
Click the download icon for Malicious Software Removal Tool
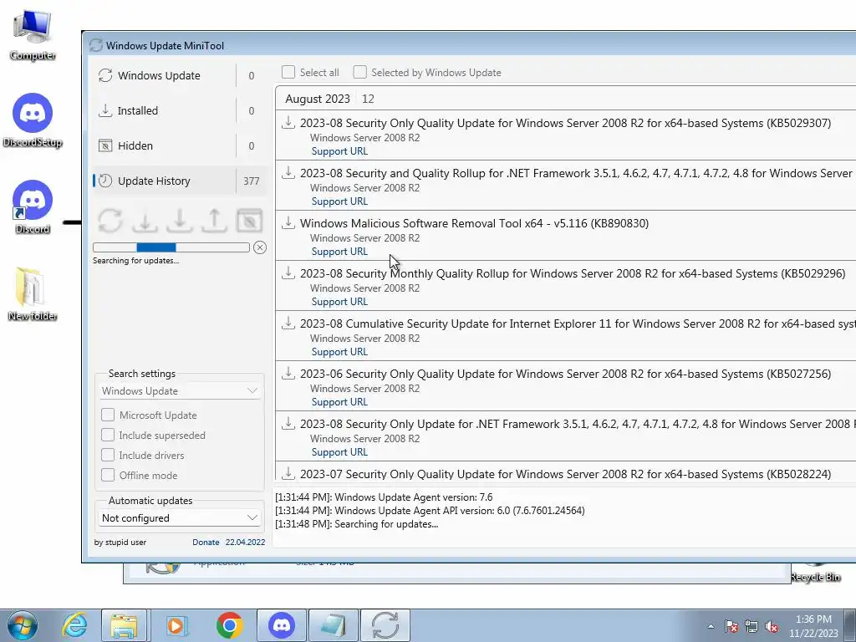pos(288,222)
